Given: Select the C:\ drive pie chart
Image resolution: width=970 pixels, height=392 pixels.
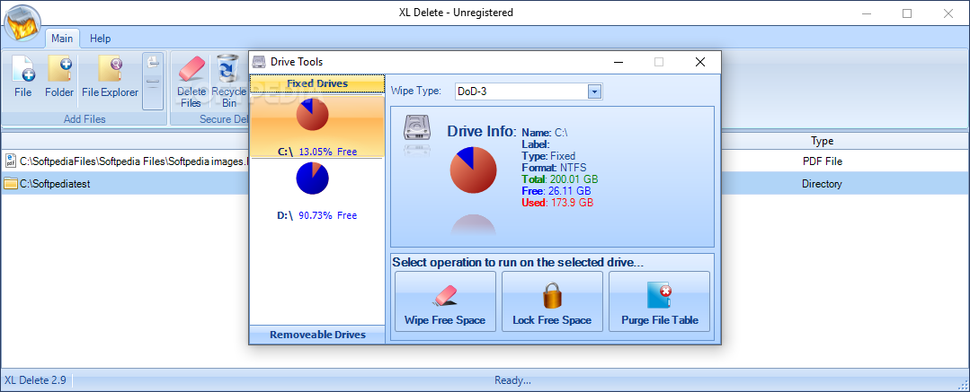Looking at the screenshot, I should [312, 115].
